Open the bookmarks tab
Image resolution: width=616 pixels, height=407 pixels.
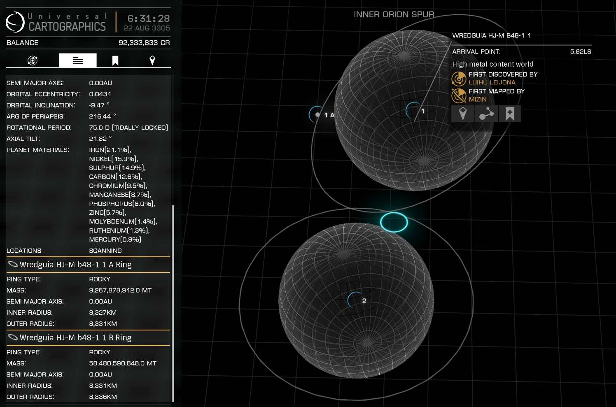115,61
